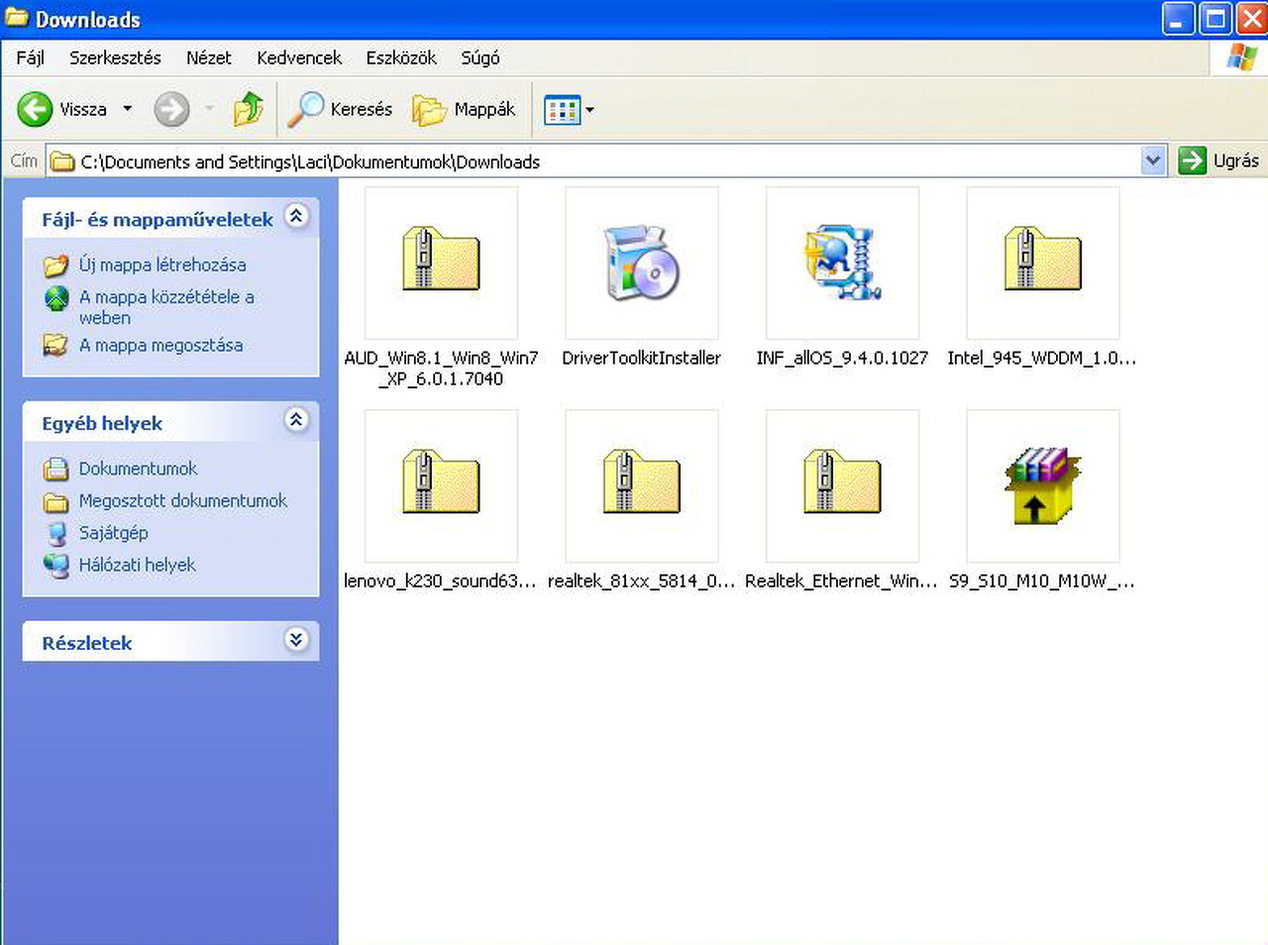This screenshot has width=1268, height=945.
Task: Open the Szerkesztés menu
Action: [x=115, y=57]
